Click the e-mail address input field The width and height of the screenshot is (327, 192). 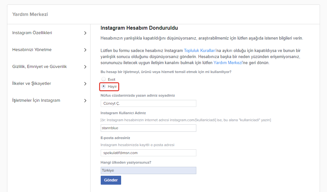click(x=148, y=153)
